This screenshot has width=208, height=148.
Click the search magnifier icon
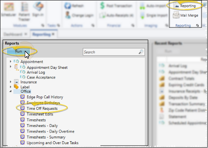point(141,52)
